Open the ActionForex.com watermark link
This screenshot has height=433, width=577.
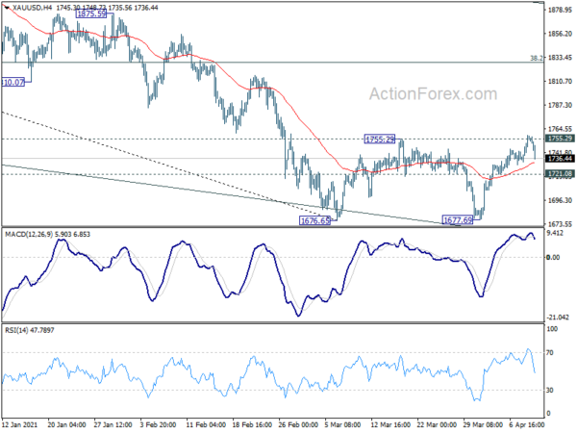431,94
